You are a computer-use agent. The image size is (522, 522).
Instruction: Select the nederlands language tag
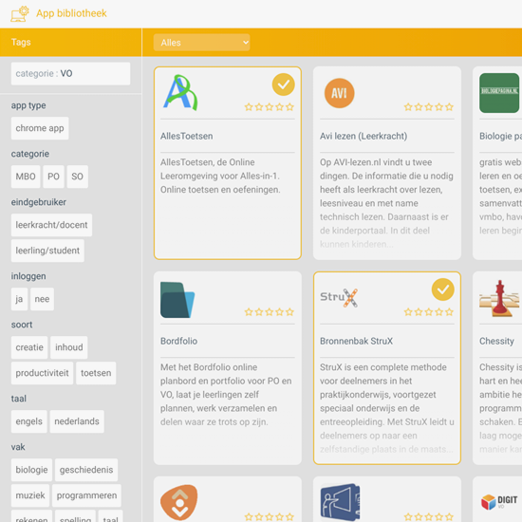77,421
